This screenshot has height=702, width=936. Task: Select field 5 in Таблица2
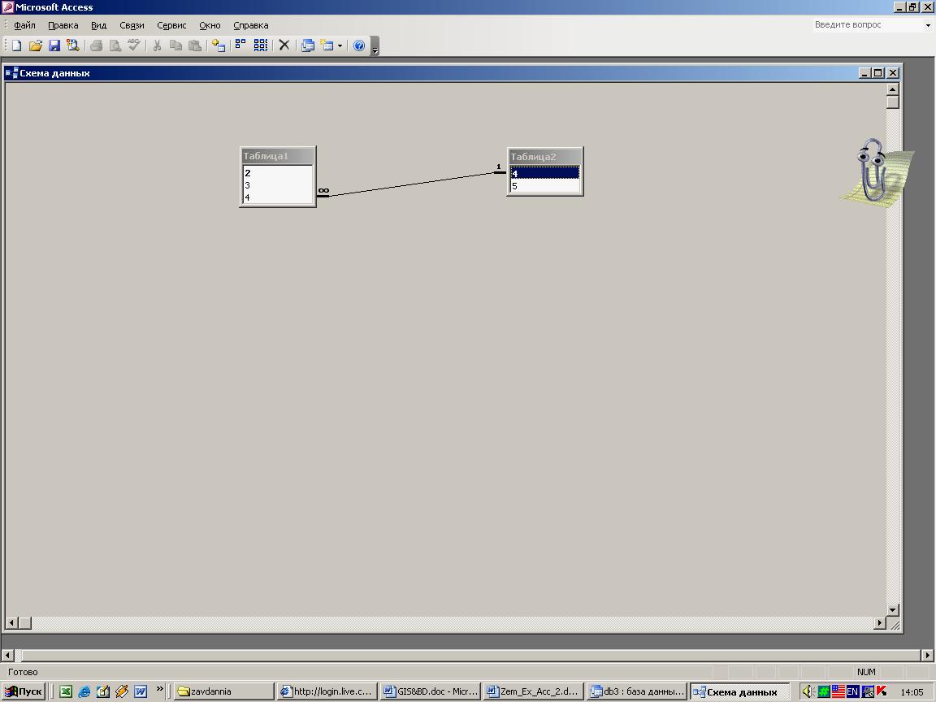[545, 186]
